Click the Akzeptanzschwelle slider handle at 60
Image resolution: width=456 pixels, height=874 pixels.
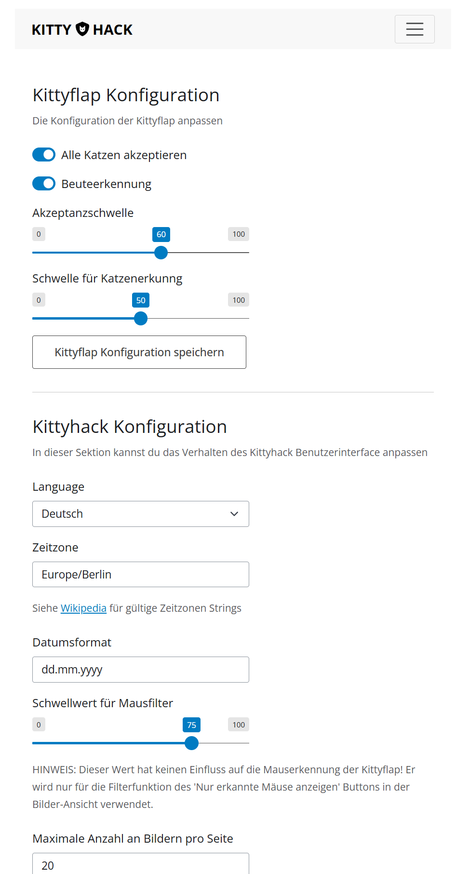161,253
